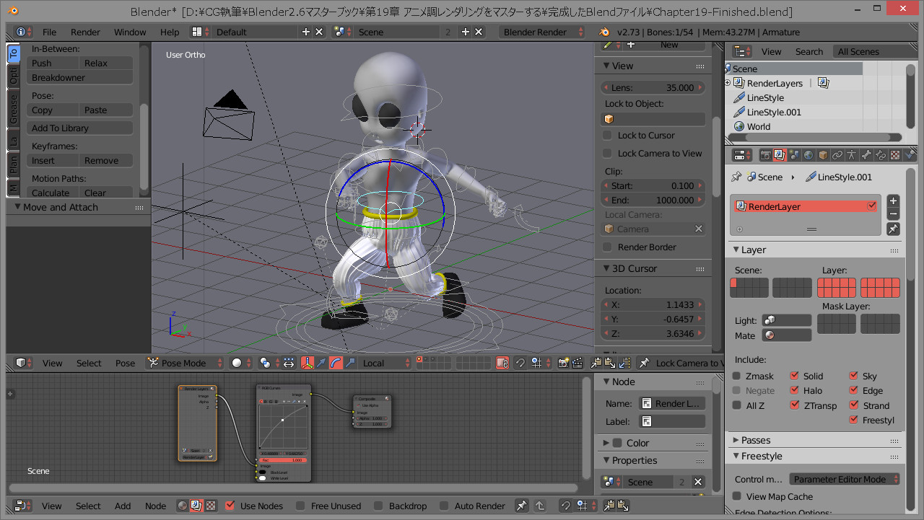This screenshot has width=924, height=520.
Task: Collapse the View panel in 3D sidebar
Action: click(608, 66)
